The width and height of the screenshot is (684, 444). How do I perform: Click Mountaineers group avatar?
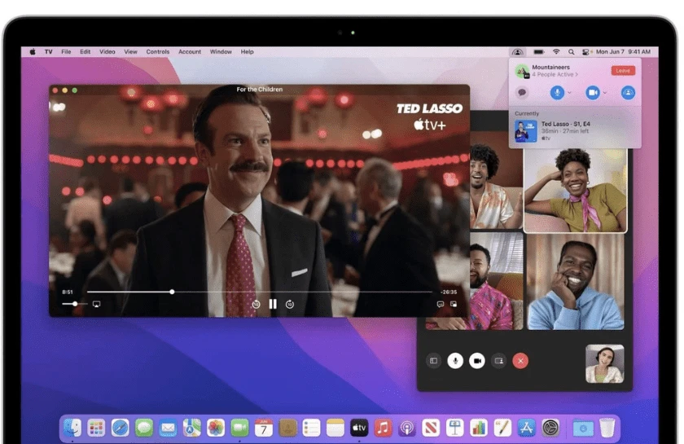coord(522,71)
